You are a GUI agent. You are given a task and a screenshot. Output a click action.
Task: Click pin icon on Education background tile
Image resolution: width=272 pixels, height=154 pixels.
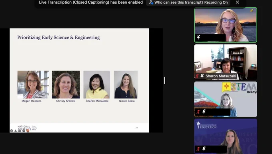pos(204,148)
